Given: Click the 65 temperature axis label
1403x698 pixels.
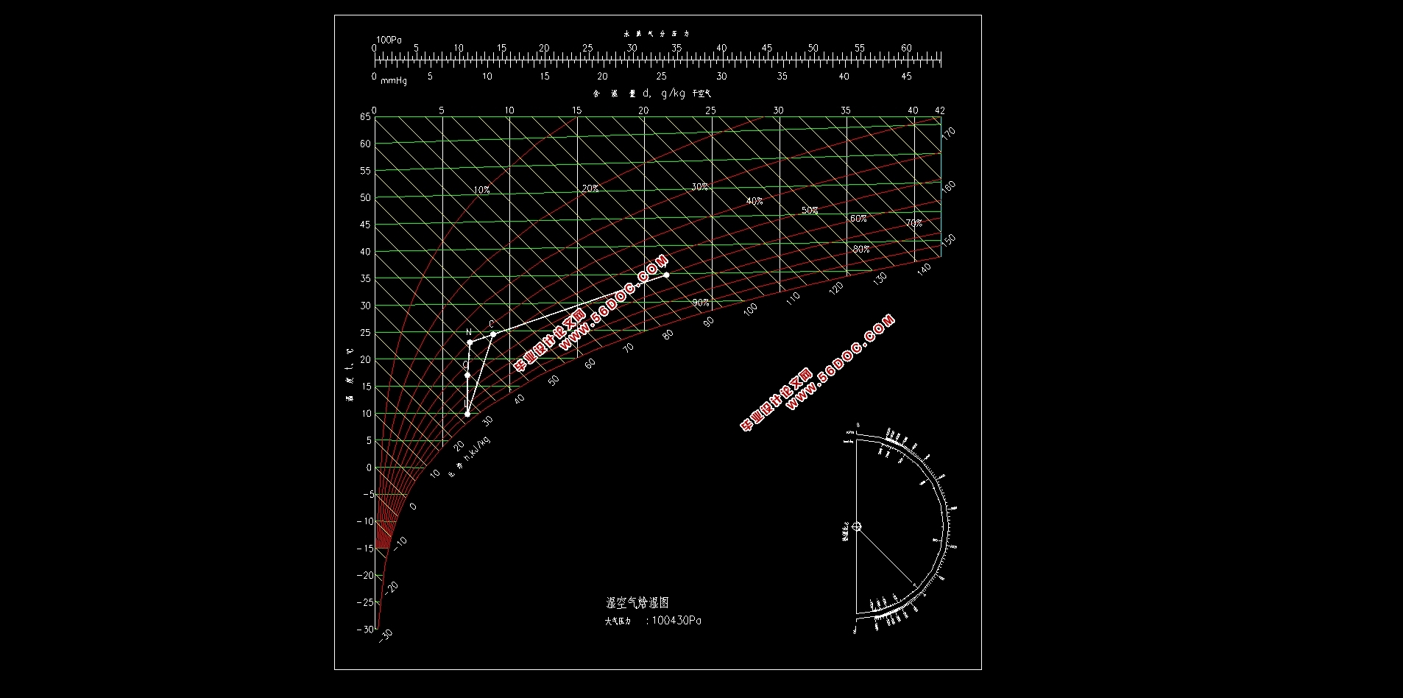Looking at the screenshot, I should point(365,116).
